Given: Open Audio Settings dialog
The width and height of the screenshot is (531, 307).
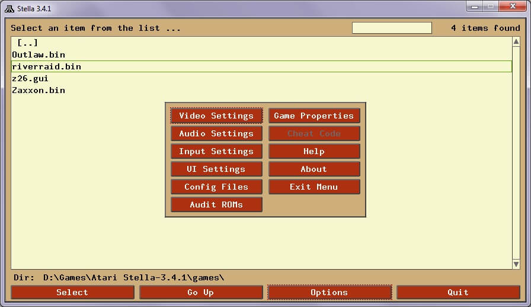Looking at the screenshot, I should click(x=216, y=133).
